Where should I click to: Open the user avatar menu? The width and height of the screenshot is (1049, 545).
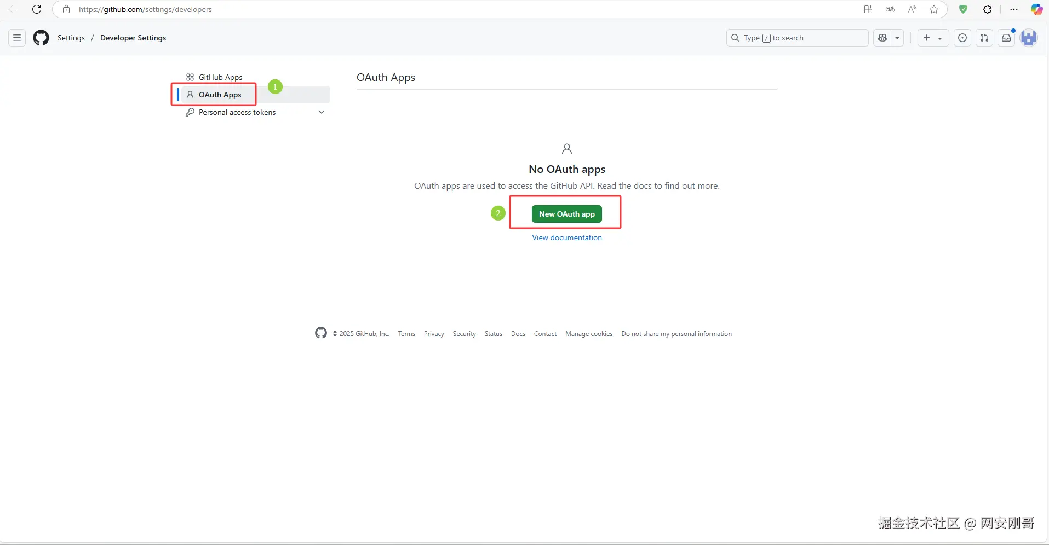pos(1029,38)
